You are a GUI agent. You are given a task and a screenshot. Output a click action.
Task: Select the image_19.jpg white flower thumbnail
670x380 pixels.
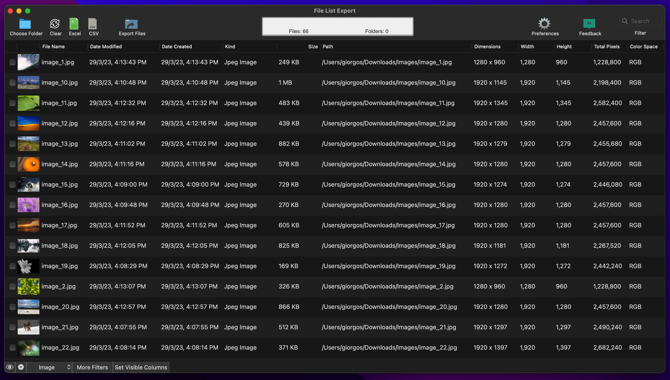(28, 266)
